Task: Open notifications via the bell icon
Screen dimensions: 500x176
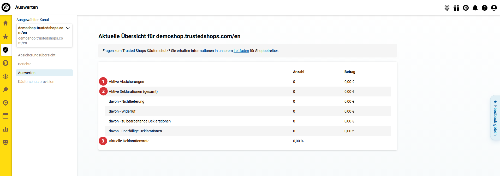Action: tap(475, 8)
